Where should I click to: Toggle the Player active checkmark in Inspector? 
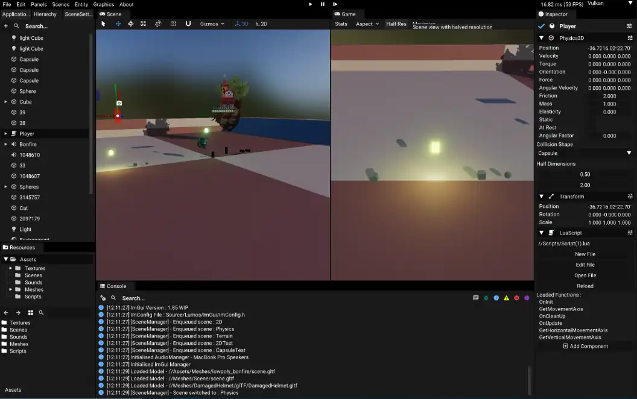[x=541, y=26]
